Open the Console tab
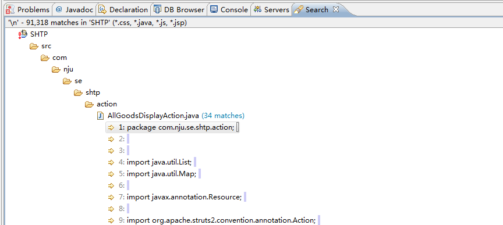 [x=229, y=10]
